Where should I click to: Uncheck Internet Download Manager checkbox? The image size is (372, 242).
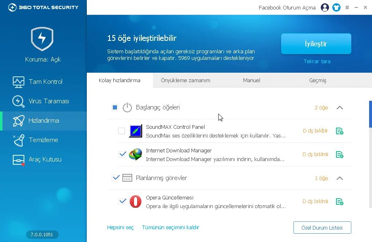pos(122,154)
